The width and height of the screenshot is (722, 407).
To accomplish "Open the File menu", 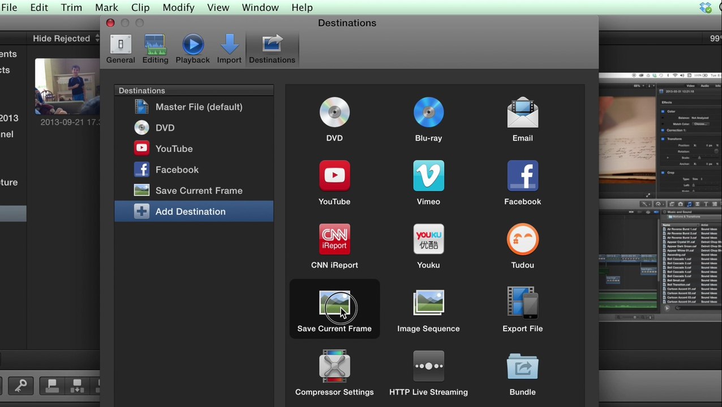I will click(8, 7).
